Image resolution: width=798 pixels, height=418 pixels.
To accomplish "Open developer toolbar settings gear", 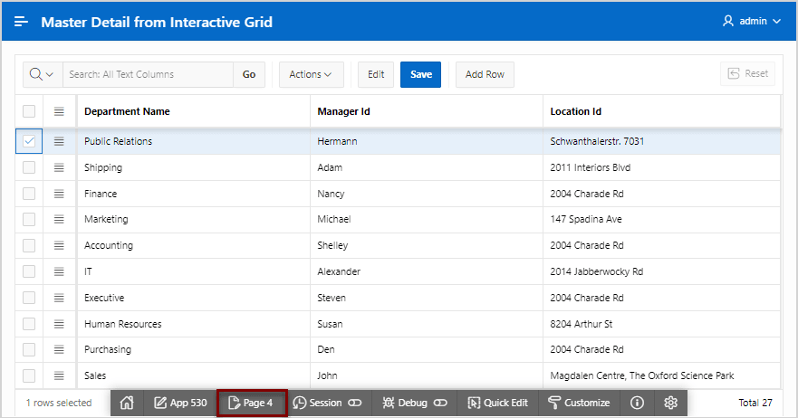I will pyautogui.click(x=671, y=403).
